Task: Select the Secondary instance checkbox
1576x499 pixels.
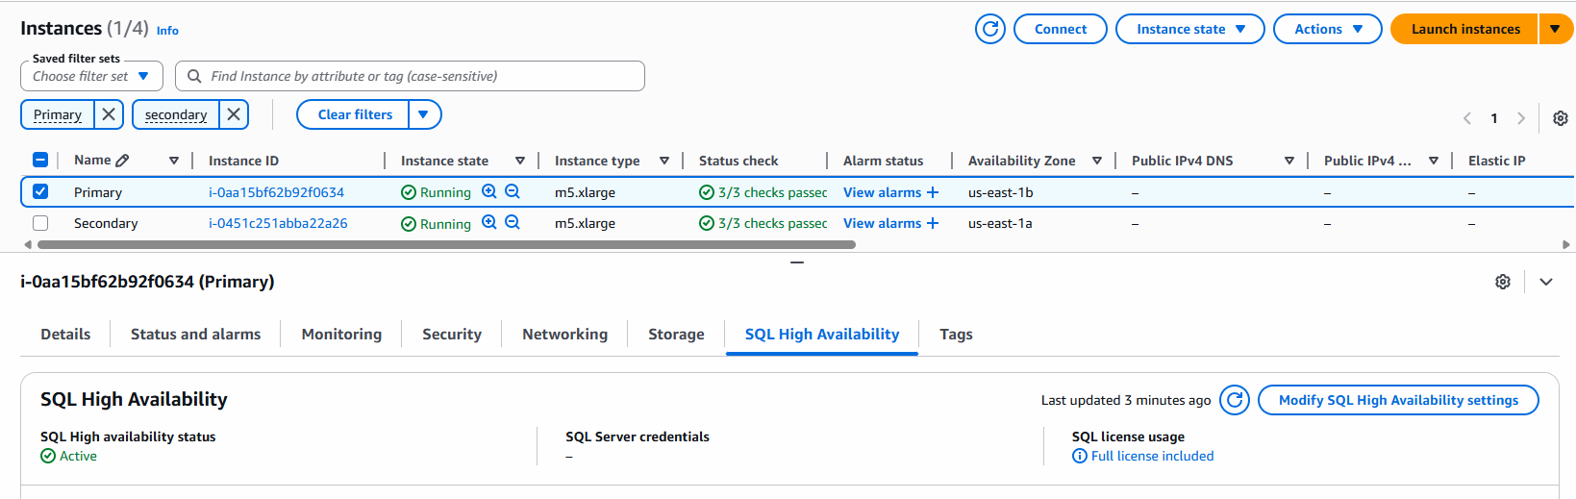Action: [x=40, y=223]
